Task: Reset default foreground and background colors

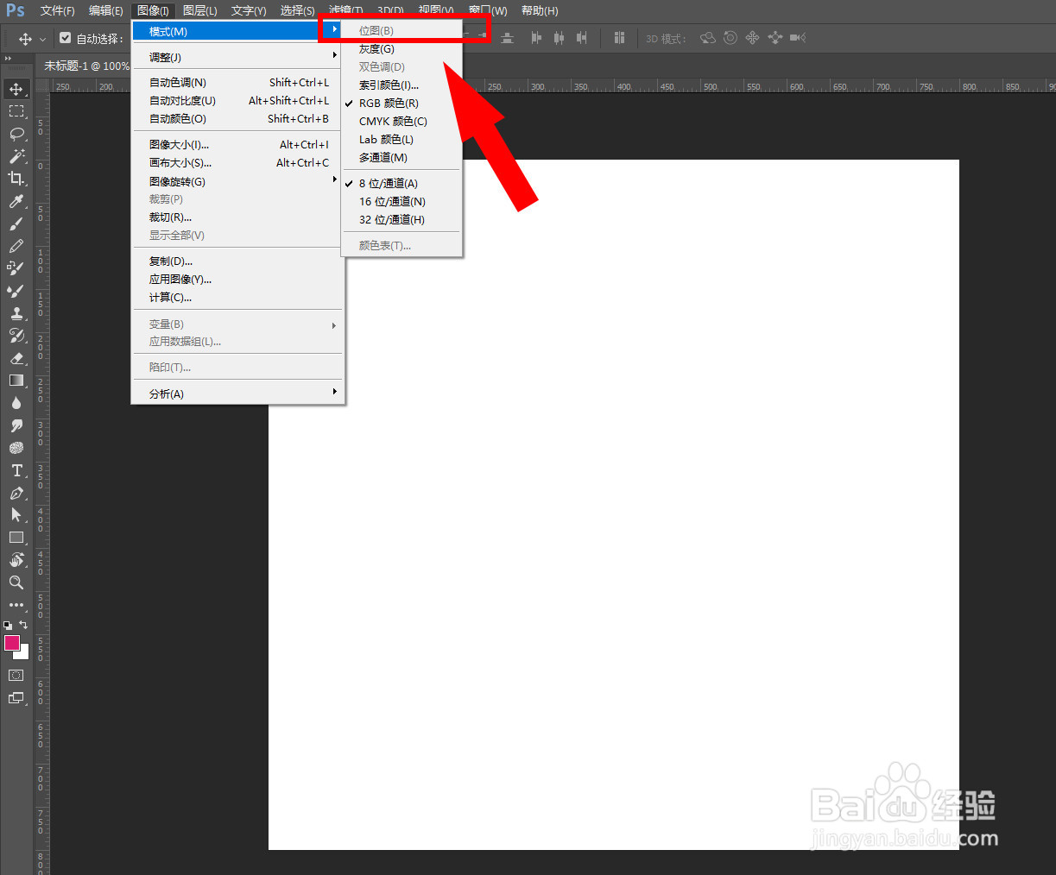Action: pos(8,625)
